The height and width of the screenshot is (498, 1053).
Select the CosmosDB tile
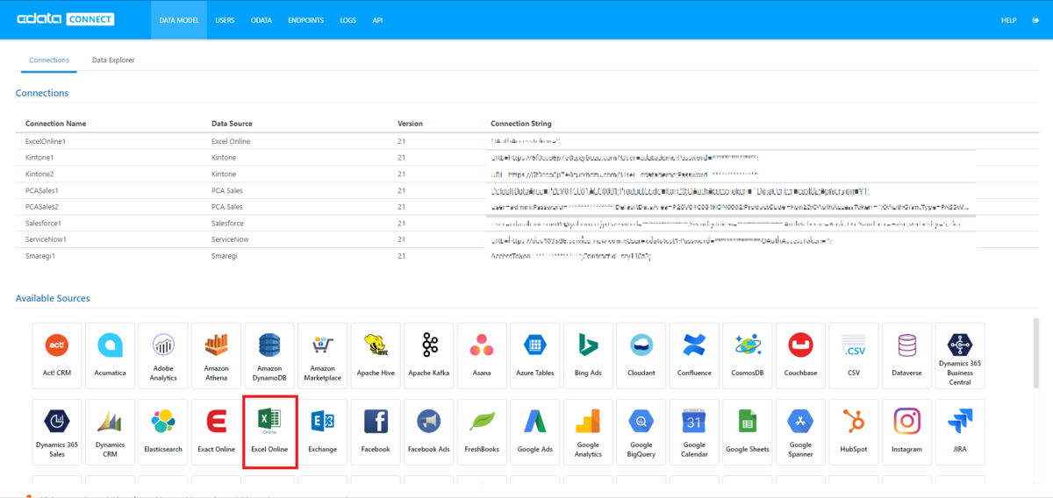coord(748,355)
